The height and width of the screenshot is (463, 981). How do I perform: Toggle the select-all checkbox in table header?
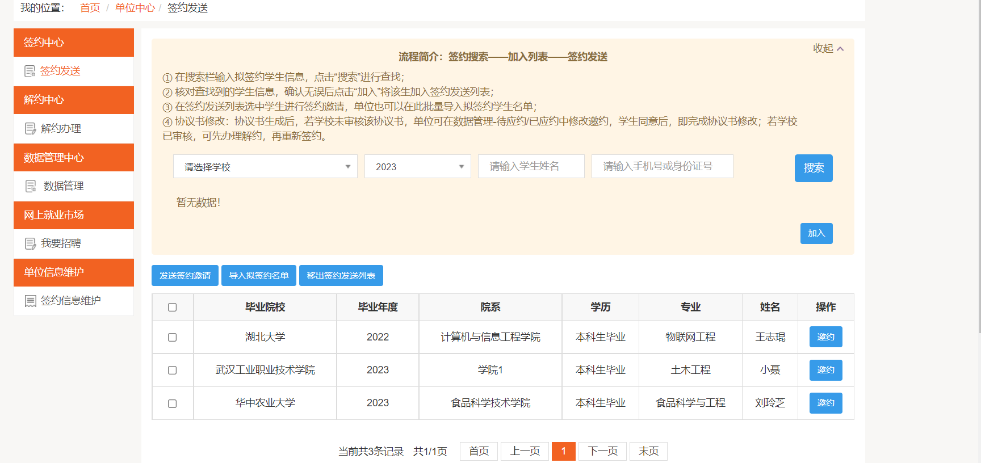[173, 308]
